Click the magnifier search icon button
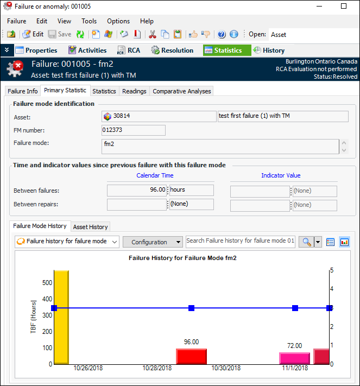 click(306, 242)
